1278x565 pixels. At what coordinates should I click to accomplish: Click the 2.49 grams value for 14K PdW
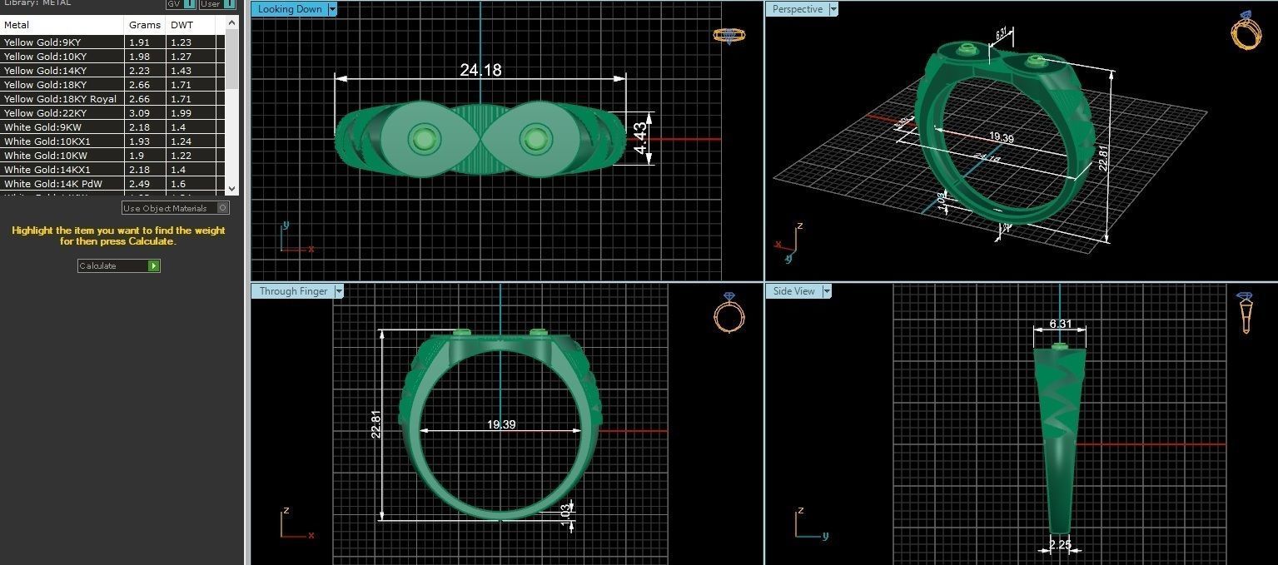click(x=139, y=184)
